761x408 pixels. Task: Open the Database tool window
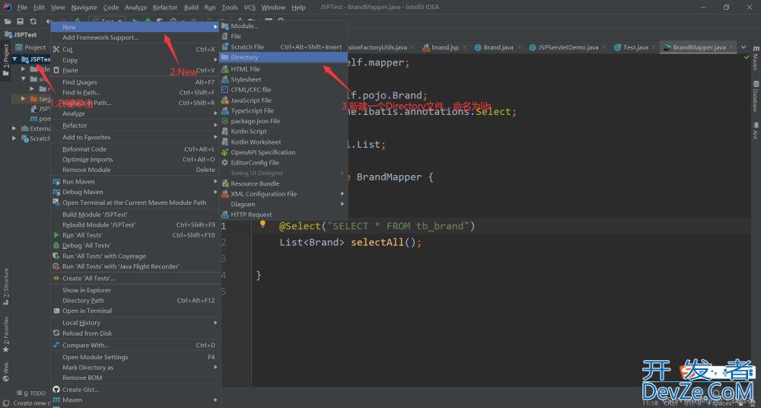[756, 96]
